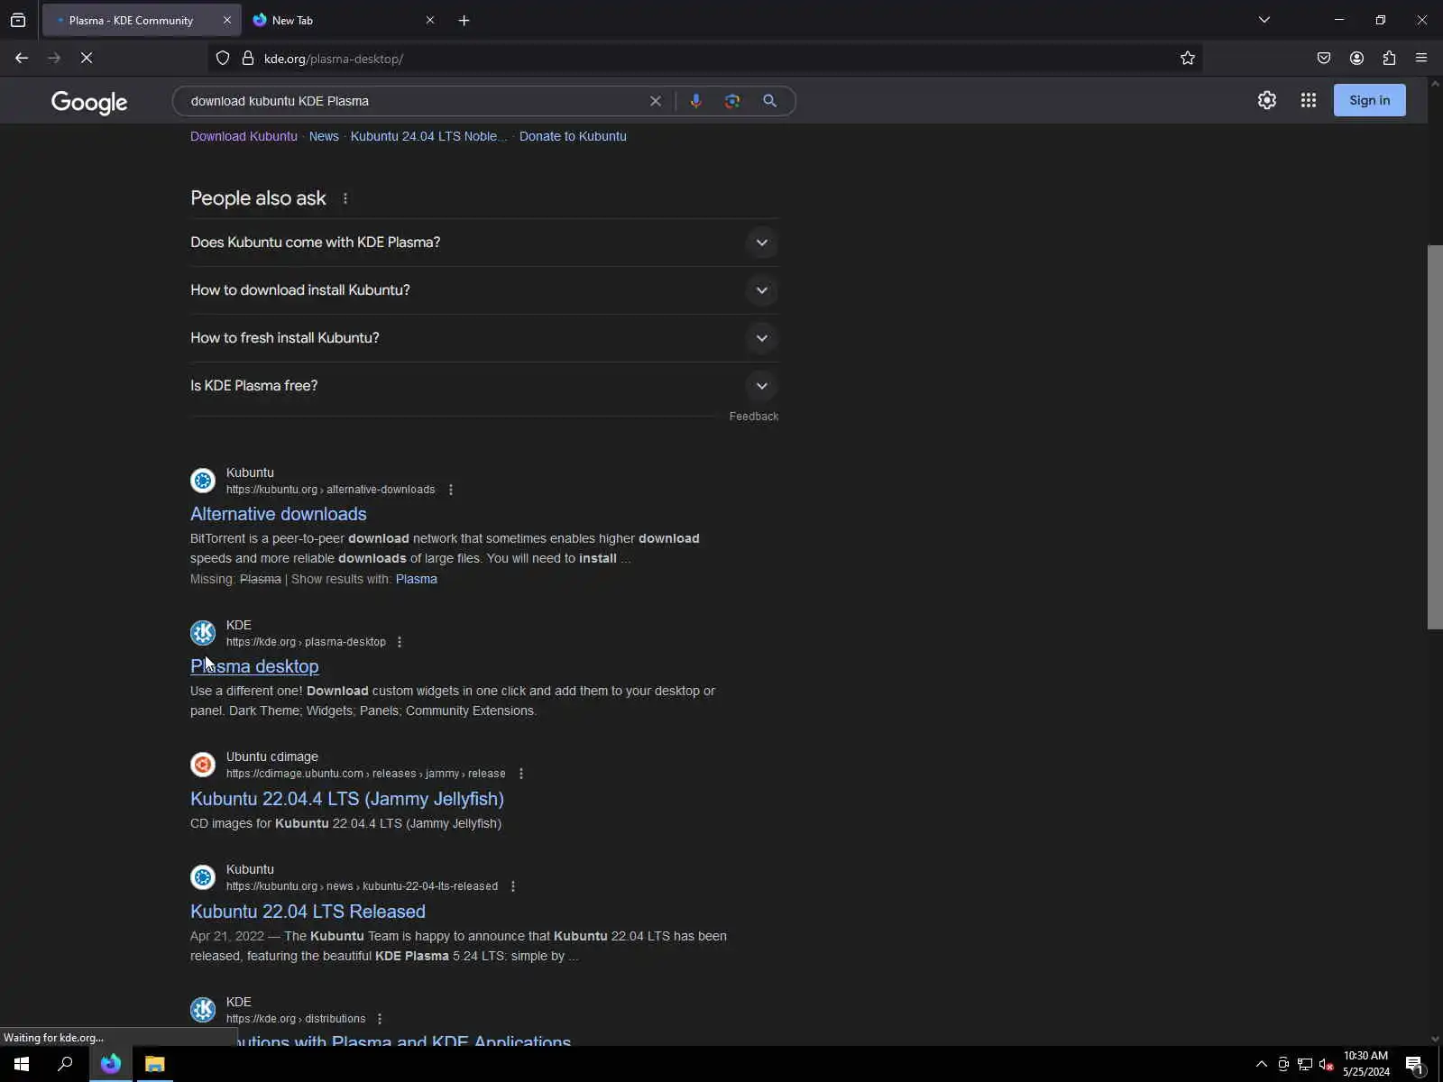
Task: Open Download Kubuntu sitelink
Action: pyautogui.click(x=244, y=136)
